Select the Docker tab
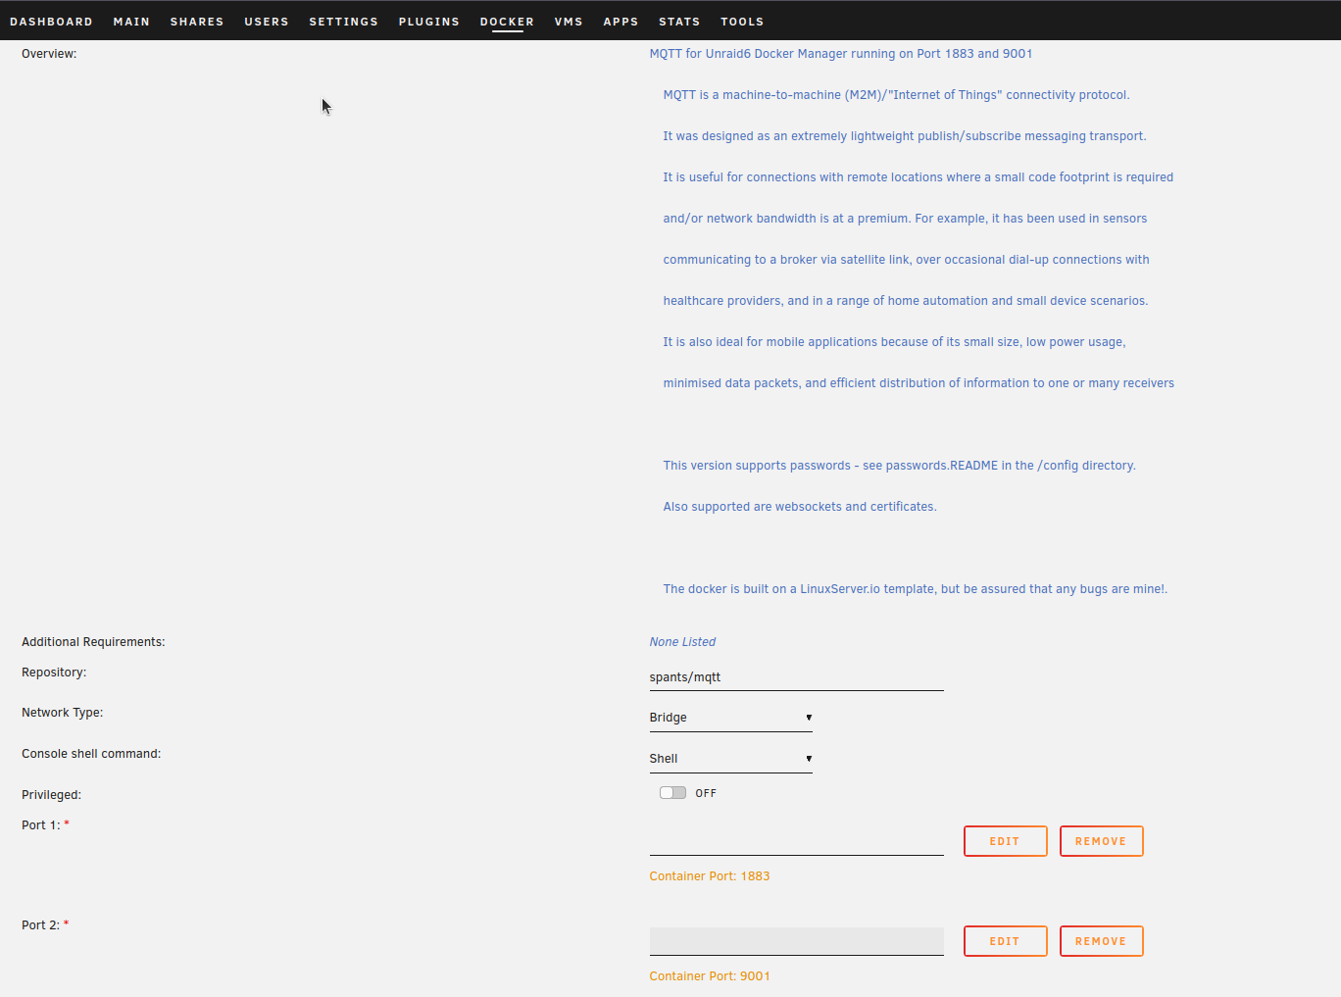Viewport: 1341px width, 997px height. click(507, 22)
